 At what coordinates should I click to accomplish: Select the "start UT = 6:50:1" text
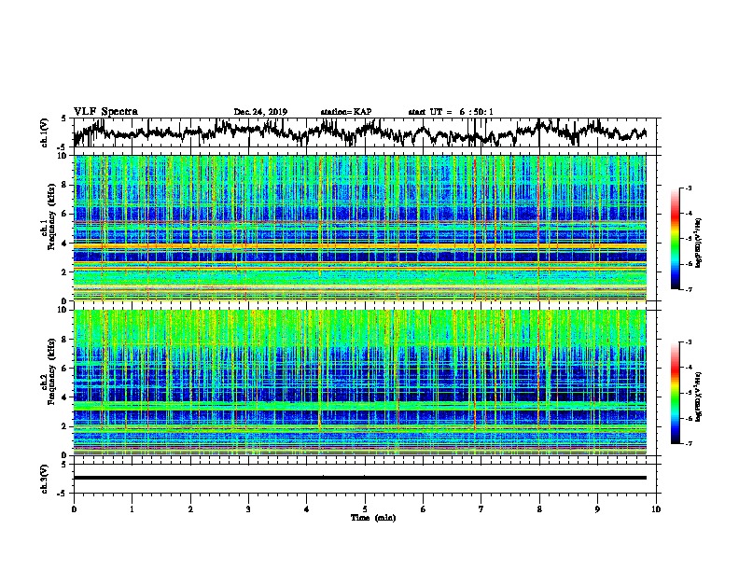[451, 112]
